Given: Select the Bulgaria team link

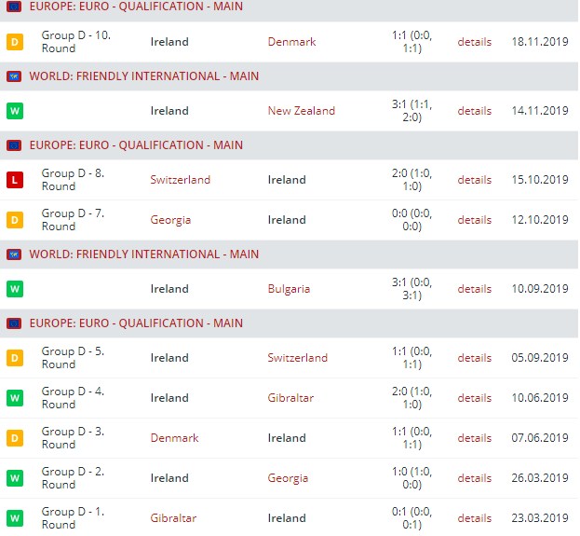Looking at the screenshot, I should (289, 289).
